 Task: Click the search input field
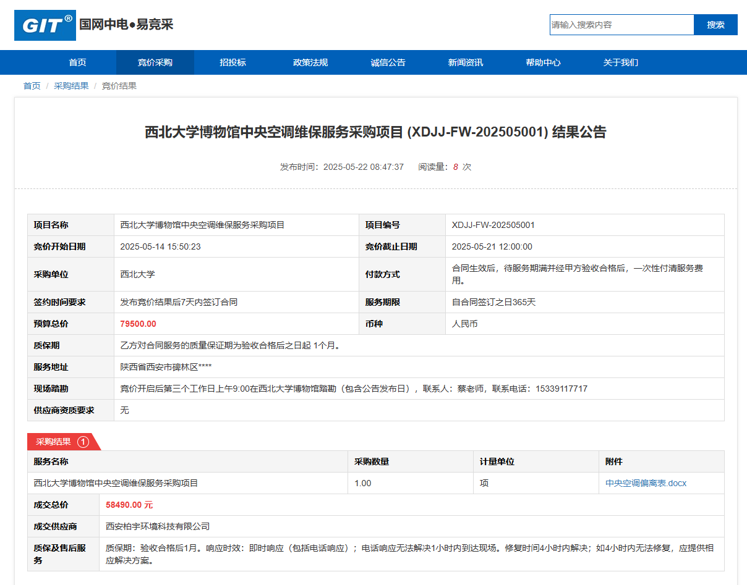click(x=621, y=25)
